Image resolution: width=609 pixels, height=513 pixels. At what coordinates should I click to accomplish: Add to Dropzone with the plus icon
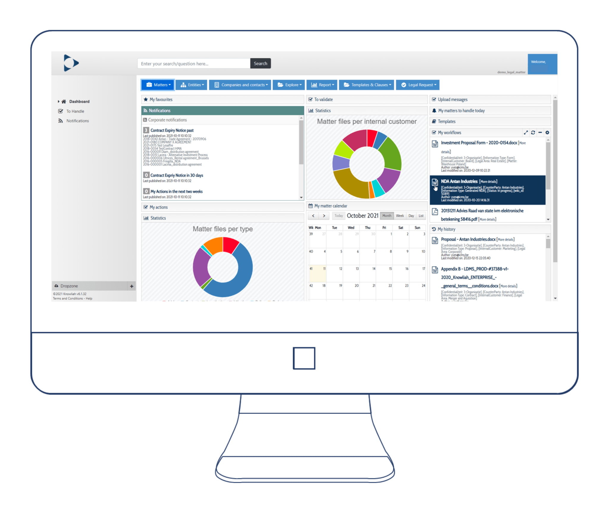coord(132,286)
